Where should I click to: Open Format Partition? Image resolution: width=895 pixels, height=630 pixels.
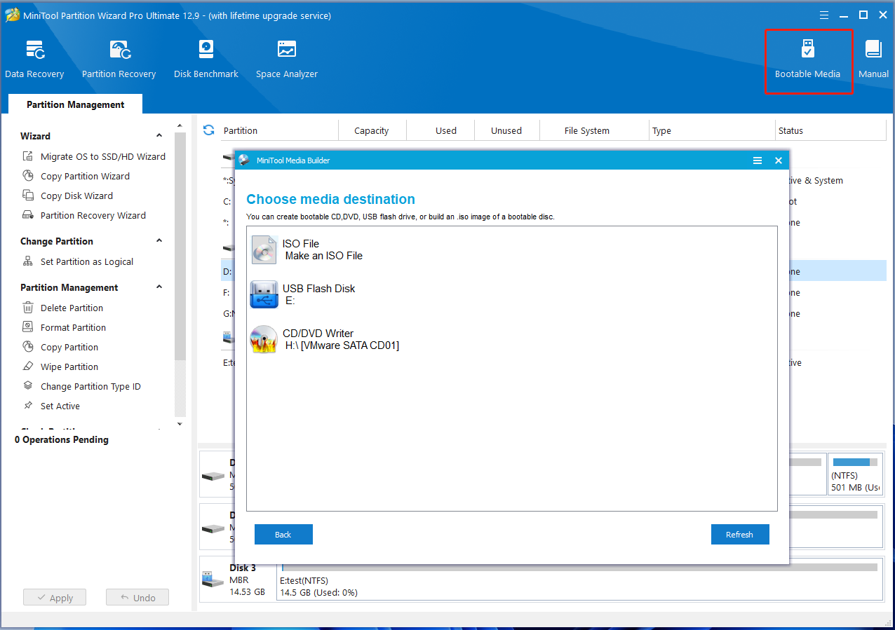tap(72, 327)
